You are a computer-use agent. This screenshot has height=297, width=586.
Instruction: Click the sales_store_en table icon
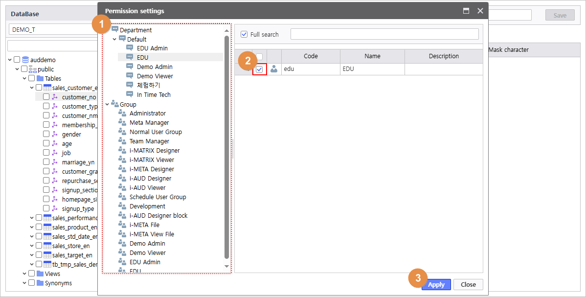coord(47,246)
